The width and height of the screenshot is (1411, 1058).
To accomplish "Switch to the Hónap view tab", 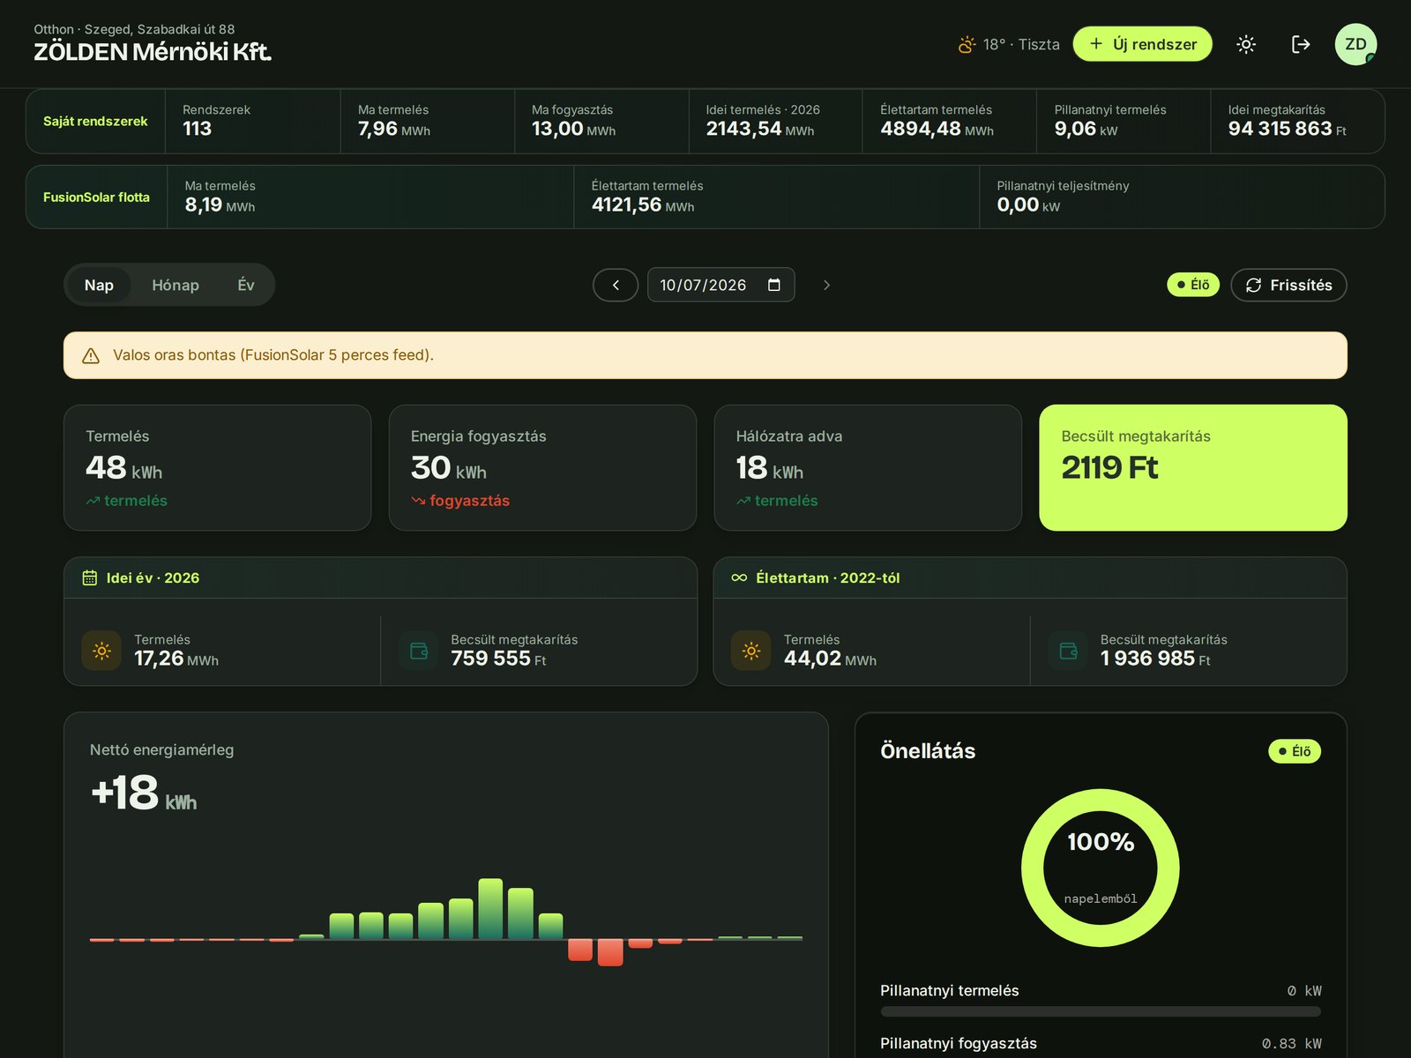I will point(175,285).
